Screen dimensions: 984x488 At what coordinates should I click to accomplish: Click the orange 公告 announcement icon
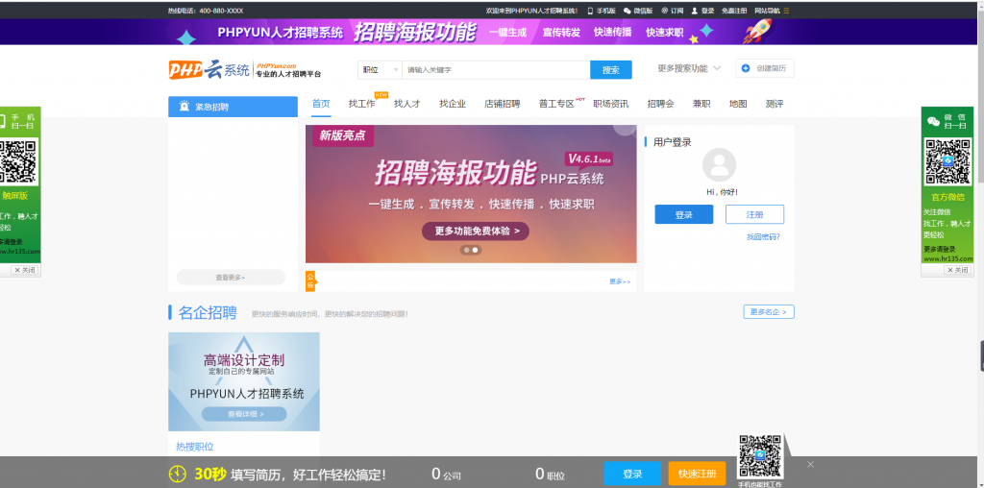(310, 281)
